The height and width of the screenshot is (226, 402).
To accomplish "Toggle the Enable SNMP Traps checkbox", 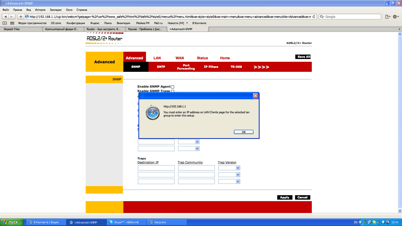I will [173, 91].
